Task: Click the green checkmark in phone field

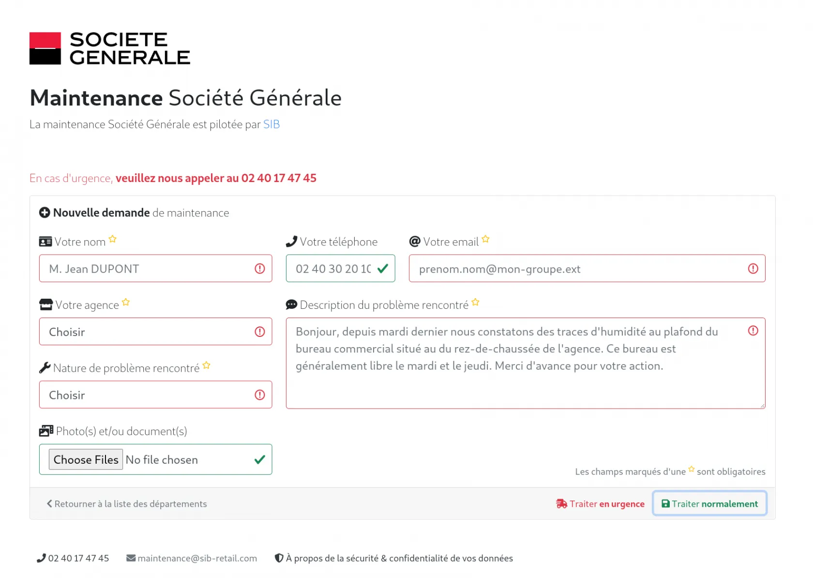Action: (383, 269)
